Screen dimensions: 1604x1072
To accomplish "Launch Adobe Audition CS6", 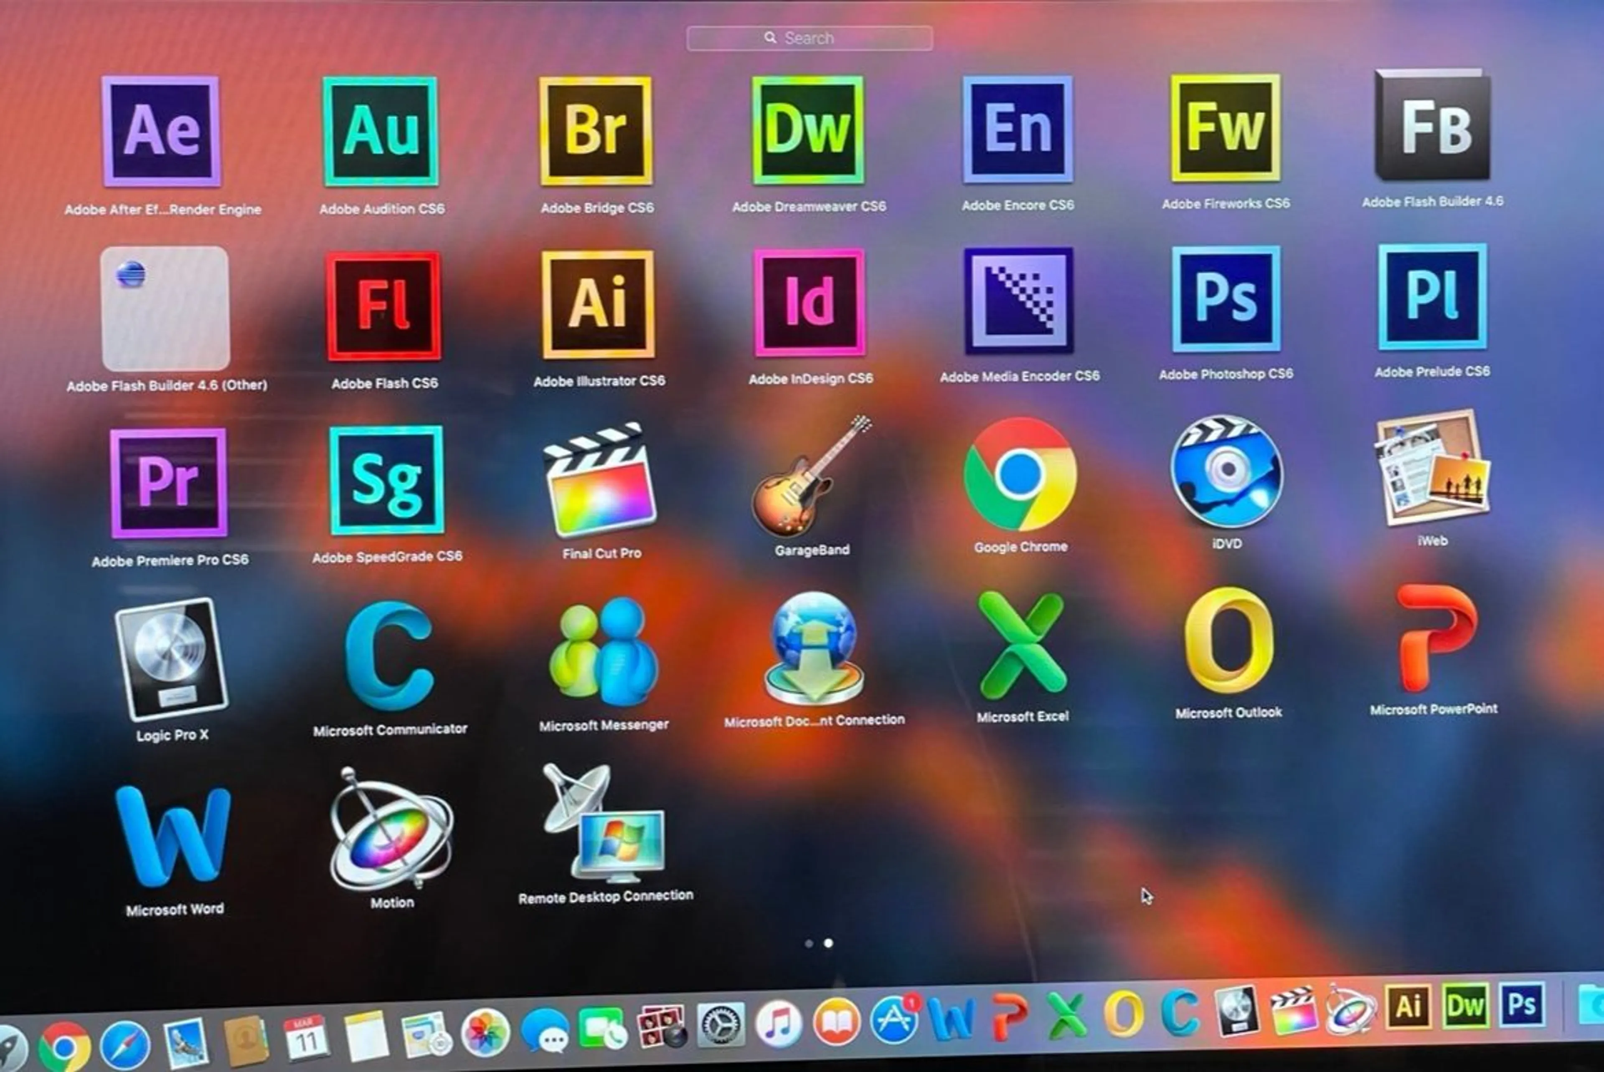I will coord(381,131).
